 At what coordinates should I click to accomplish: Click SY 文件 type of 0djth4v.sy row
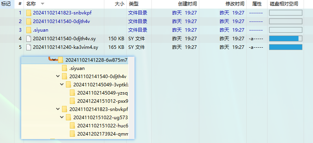[x=136, y=39]
